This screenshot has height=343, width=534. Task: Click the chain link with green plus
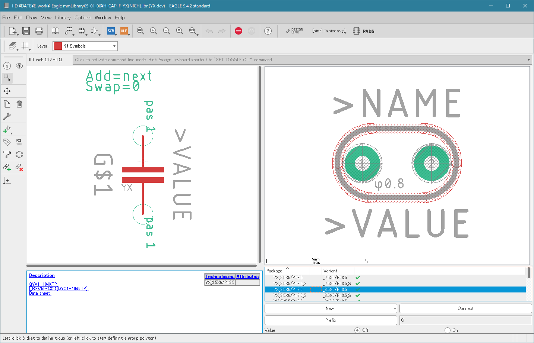coord(7,167)
